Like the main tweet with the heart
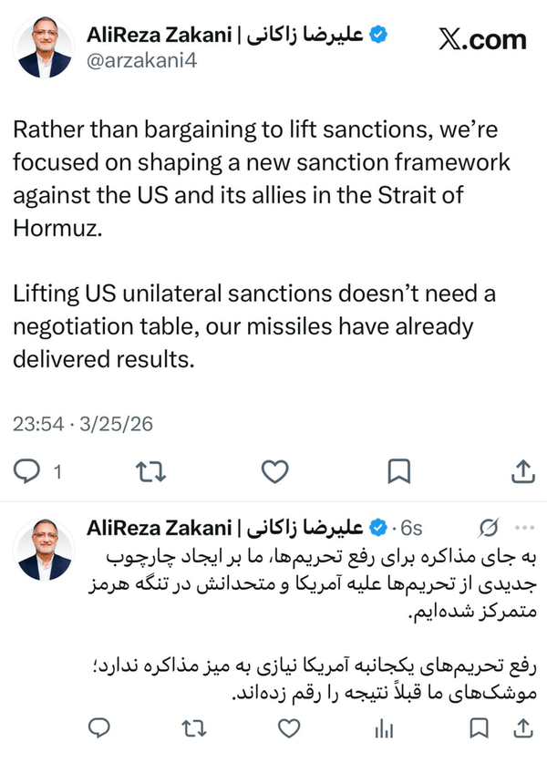The height and width of the screenshot is (763, 547). tap(274, 470)
